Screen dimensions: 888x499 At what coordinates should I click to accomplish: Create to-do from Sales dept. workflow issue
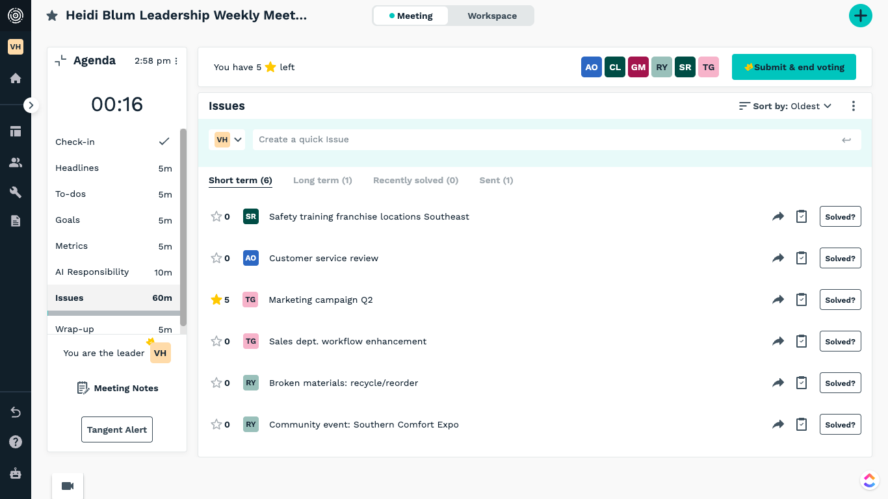(x=802, y=342)
